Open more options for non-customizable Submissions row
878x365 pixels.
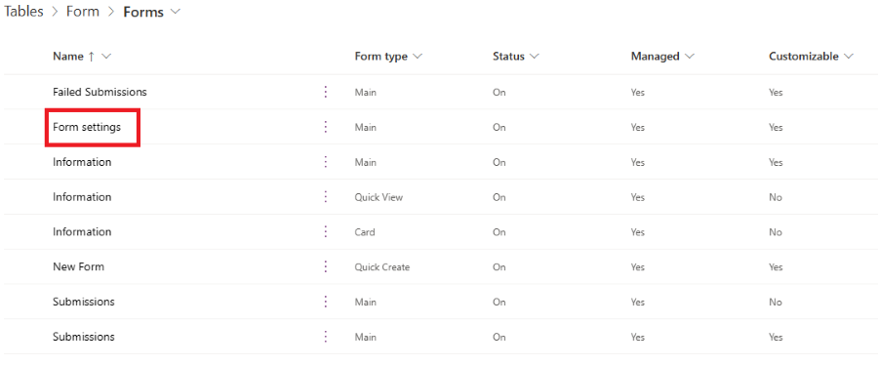click(325, 302)
